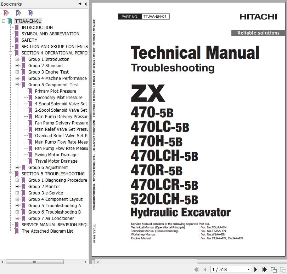
Task: Open the page number dropdown
Action: tap(248, 270)
